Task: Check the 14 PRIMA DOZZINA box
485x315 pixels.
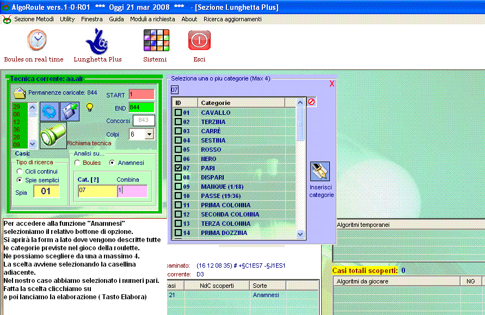Action: coord(178,232)
